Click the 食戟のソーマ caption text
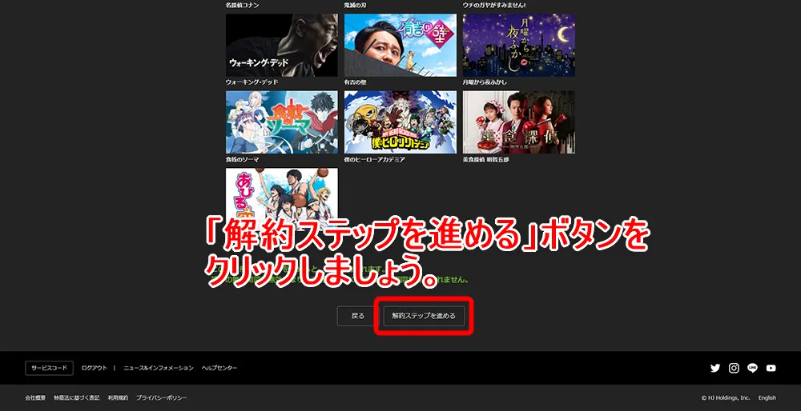 [x=242, y=160]
